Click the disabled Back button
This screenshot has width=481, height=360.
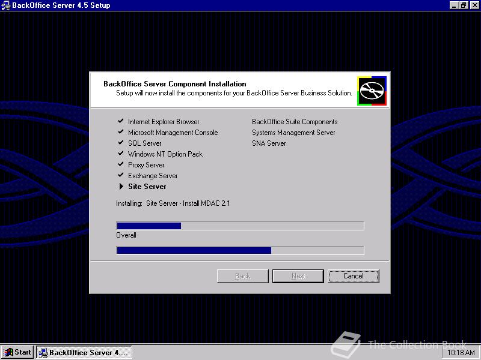pos(243,276)
